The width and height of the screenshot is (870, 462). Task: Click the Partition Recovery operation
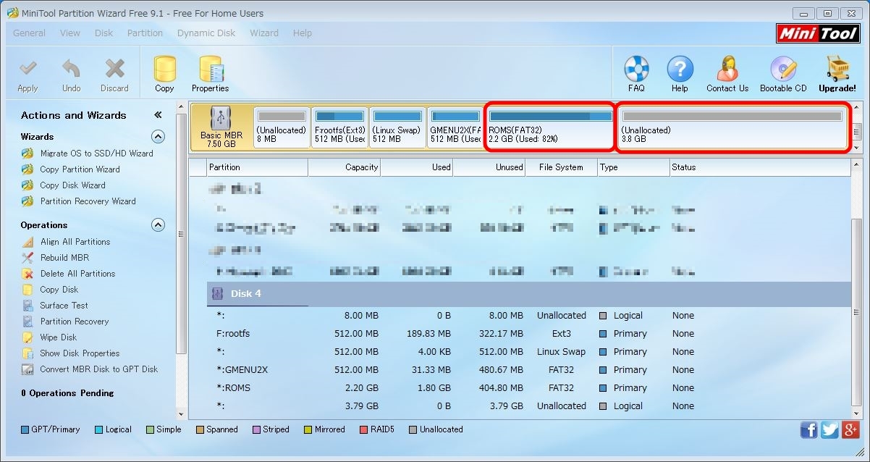click(75, 322)
